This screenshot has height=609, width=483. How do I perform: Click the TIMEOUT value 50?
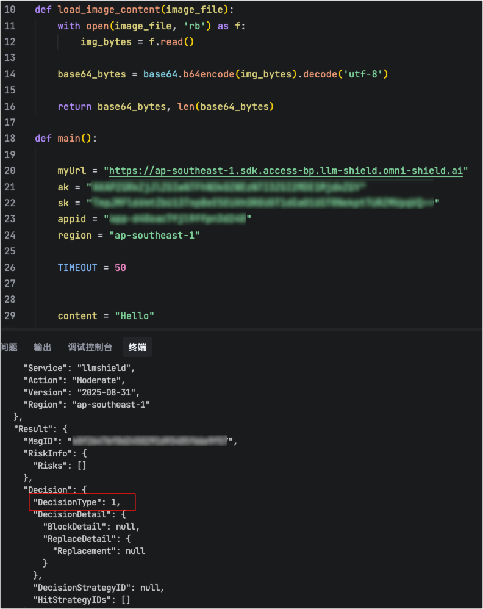(x=120, y=267)
